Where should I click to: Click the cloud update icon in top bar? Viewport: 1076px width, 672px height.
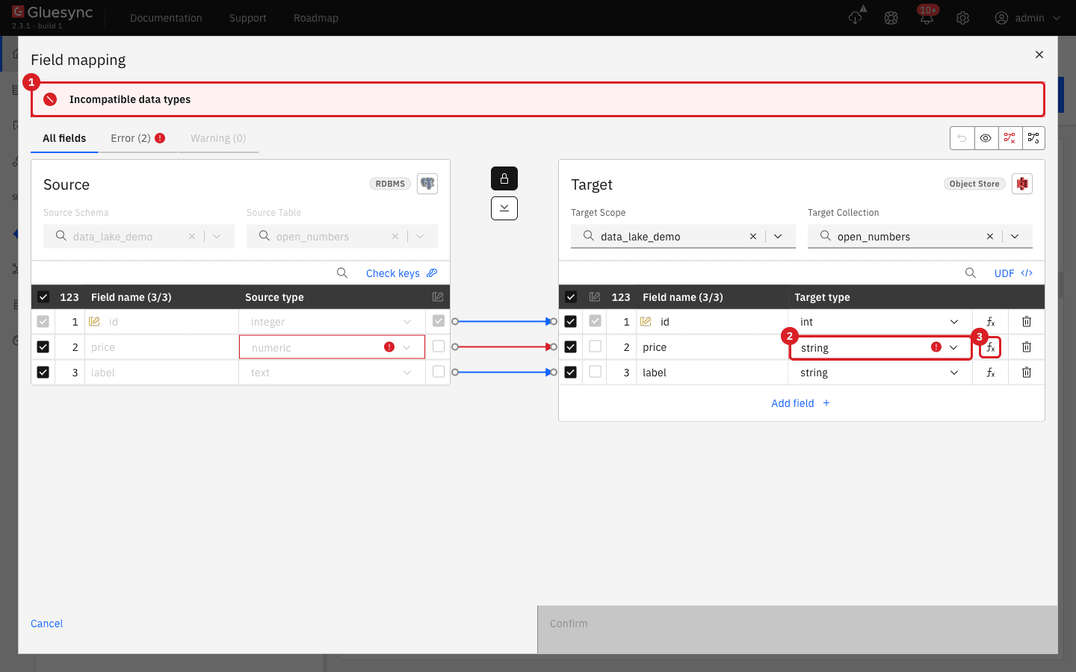pos(856,16)
